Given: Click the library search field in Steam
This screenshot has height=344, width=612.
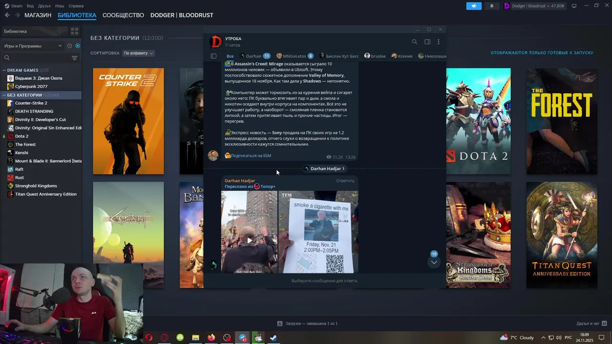Looking at the screenshot, I should pyautogui.click(x=37, y=58).
